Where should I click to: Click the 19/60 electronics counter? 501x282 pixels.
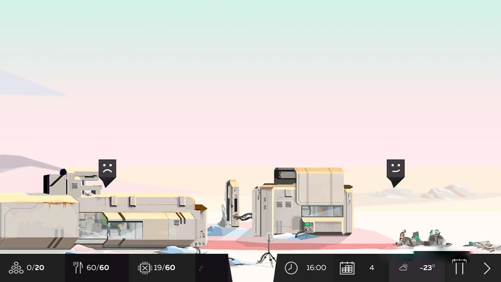(164, 268)
